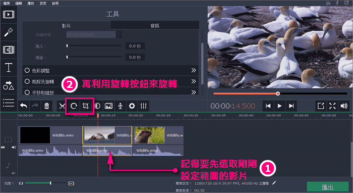Play the preview video
The height and width of the screenshot is (193, 353).
pos(279,106)
